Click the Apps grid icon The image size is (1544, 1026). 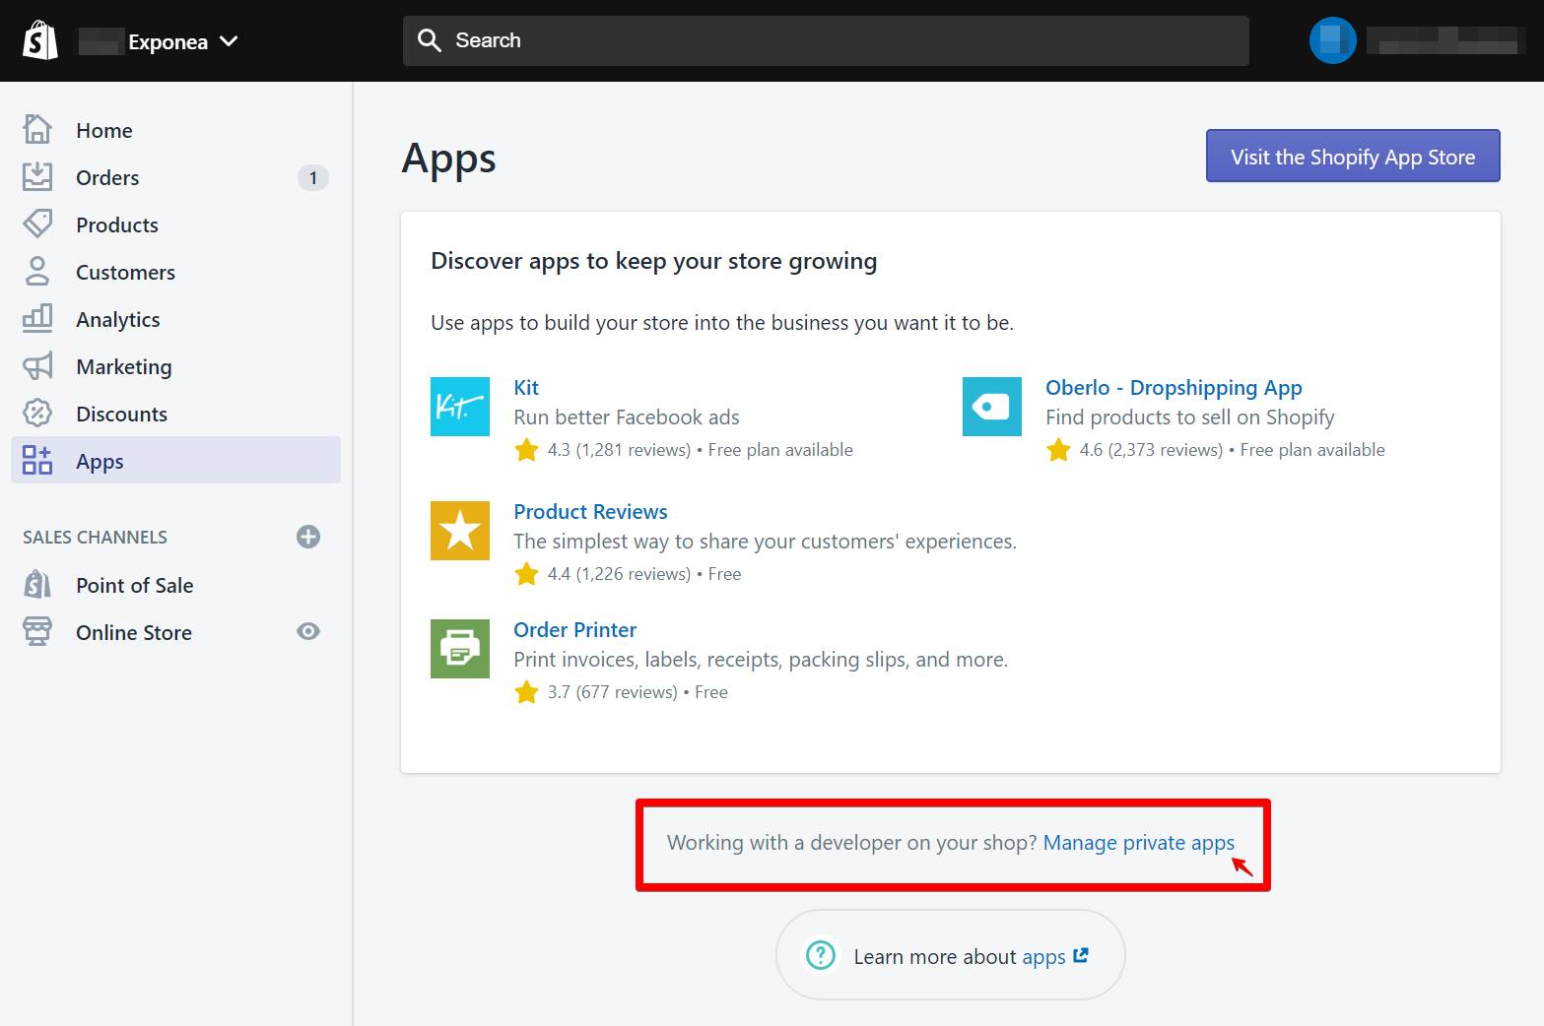click(37, 460)
